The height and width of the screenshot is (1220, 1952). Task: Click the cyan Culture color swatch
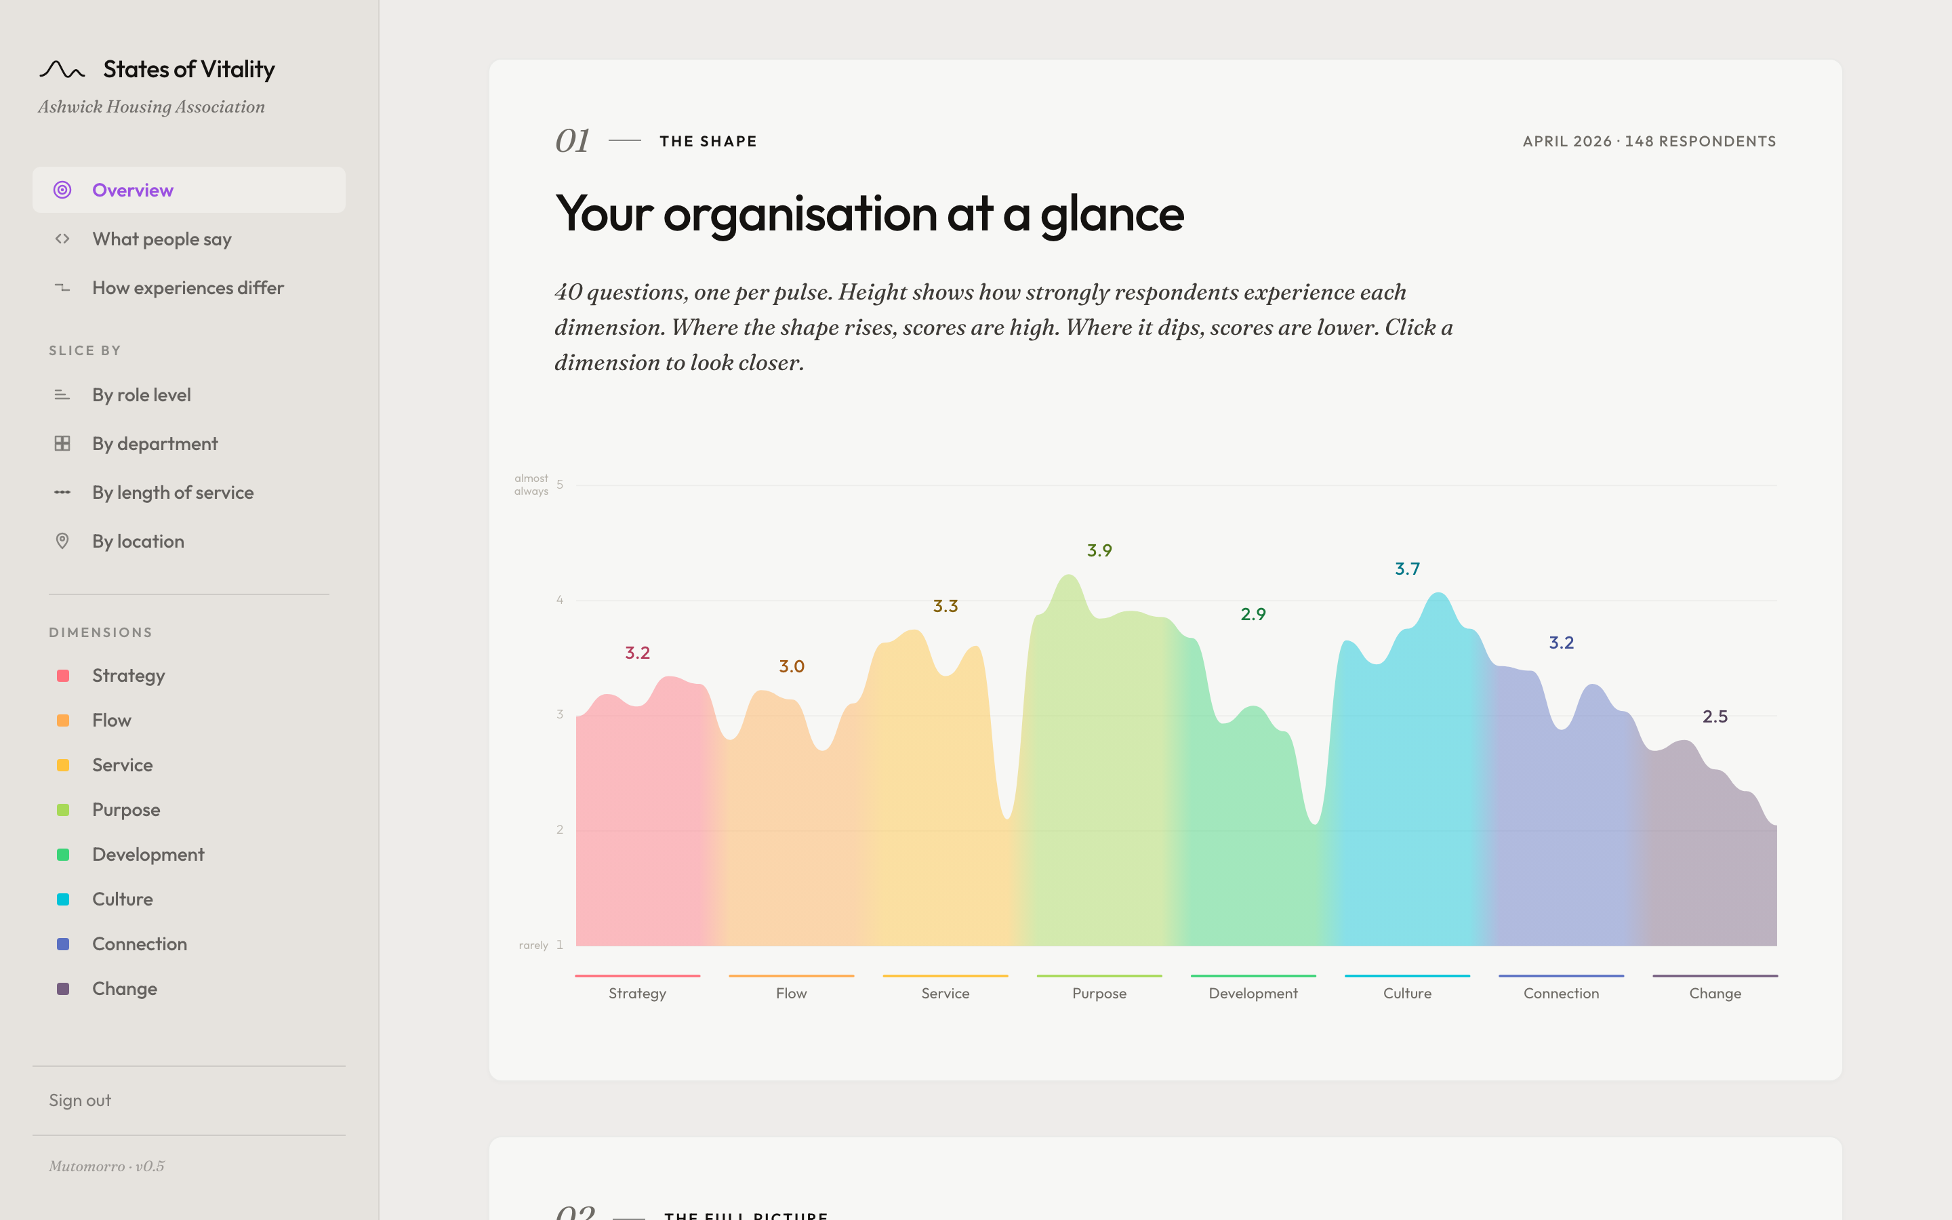(63, 899)
